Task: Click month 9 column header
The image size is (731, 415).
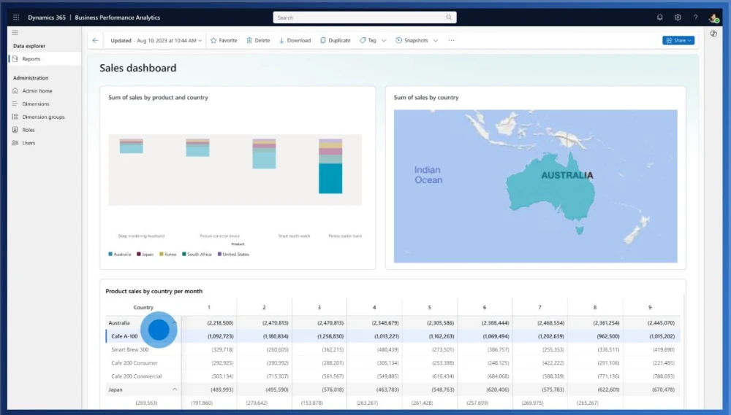Action: (650, 307)
